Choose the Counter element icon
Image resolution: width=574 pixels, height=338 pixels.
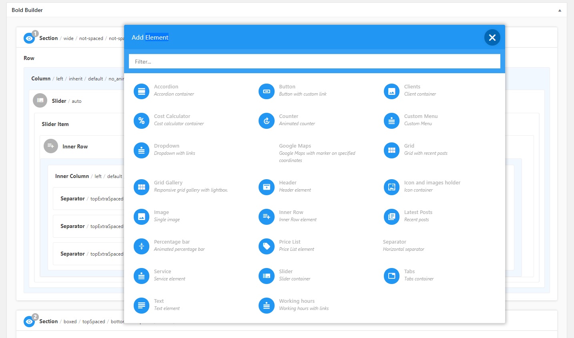(x=267, y=121)
